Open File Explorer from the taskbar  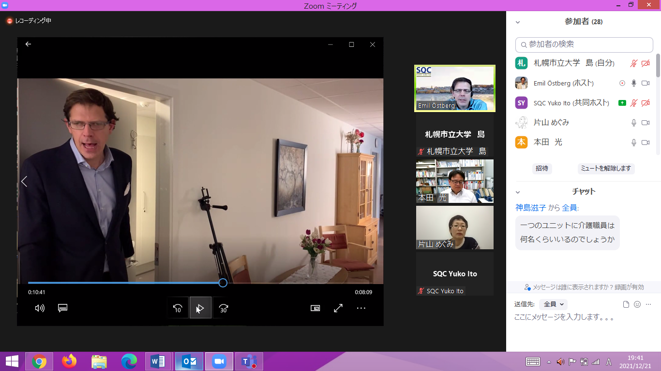pos(99,361)
